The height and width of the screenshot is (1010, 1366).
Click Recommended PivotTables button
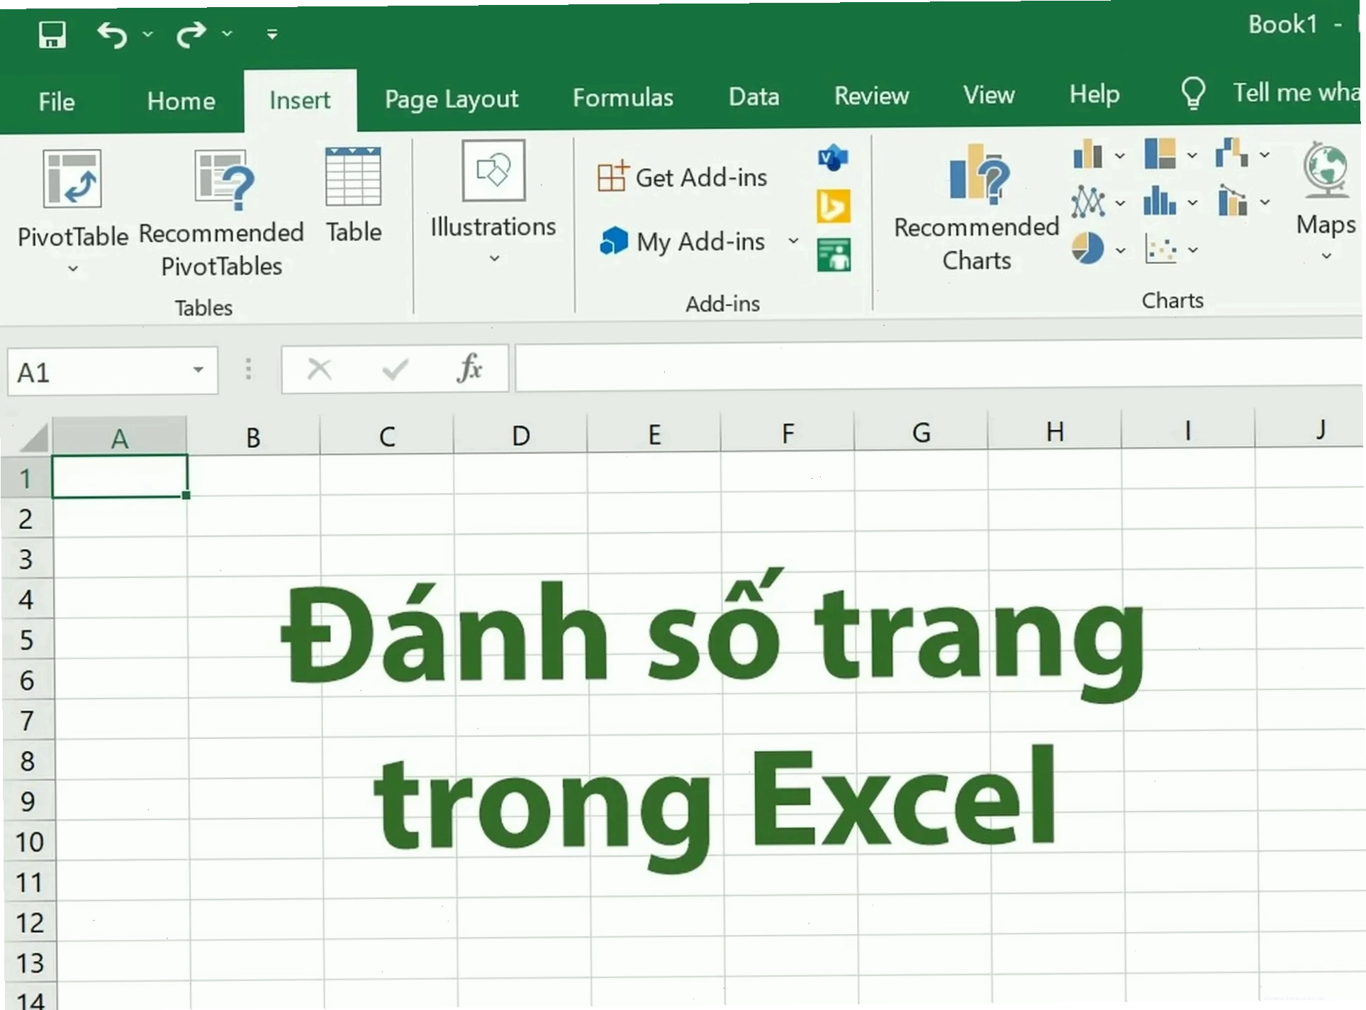(x=221, y=214)
